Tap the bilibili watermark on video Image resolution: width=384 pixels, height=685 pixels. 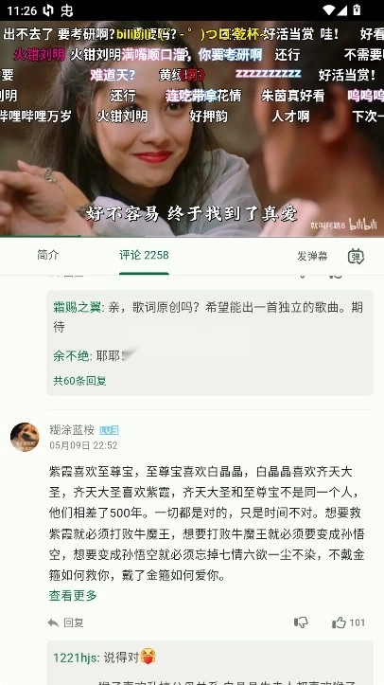point(363,225)
